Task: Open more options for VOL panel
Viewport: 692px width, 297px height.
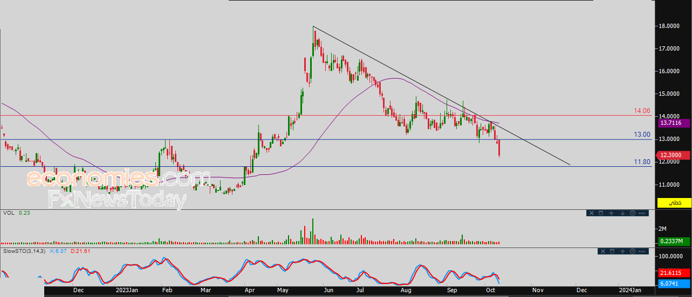Action: pyautogui.click(x=642, y=213)
